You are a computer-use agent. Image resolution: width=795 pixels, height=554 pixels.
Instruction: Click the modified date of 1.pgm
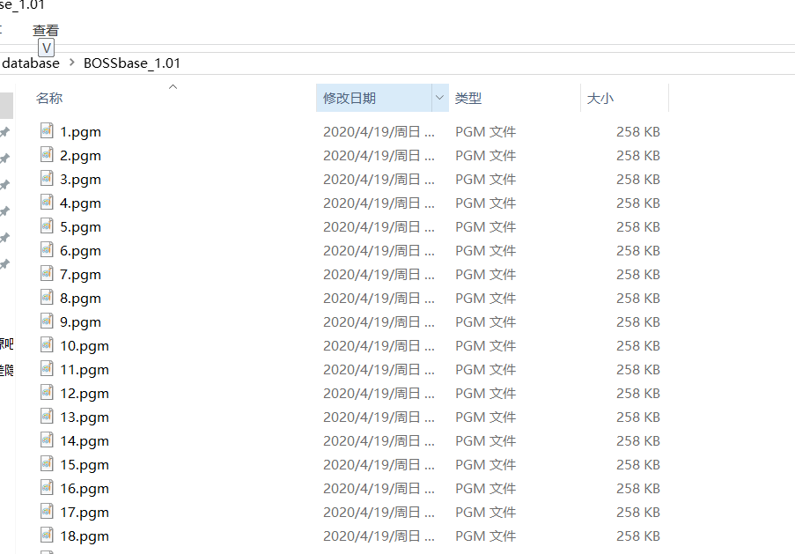(379, 132)
